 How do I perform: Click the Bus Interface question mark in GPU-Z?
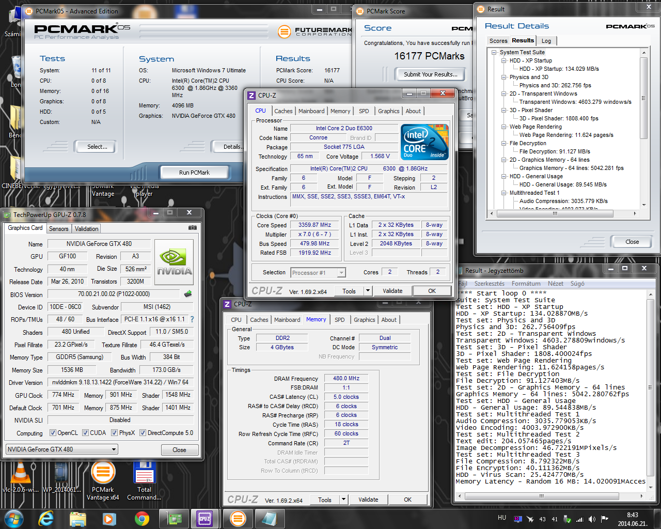click(x=192, y=319)
